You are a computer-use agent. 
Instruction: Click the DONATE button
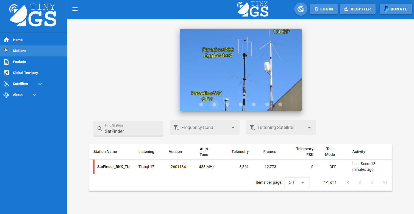(x=396, y=9)
